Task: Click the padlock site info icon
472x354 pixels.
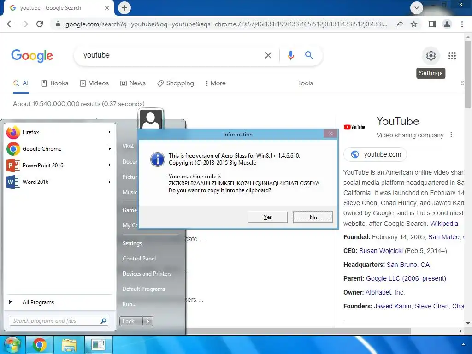Action: point(58,24)
